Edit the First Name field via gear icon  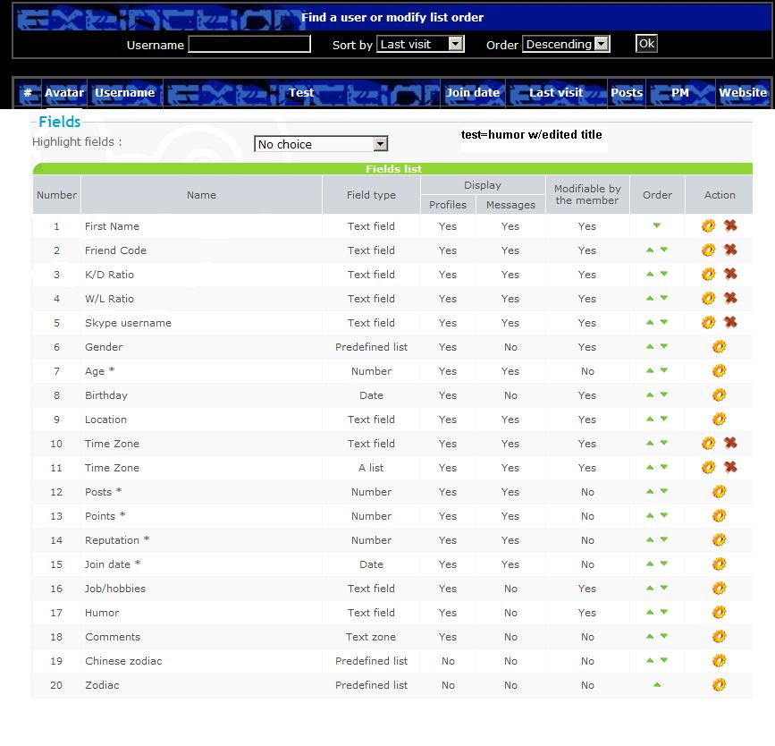pyautogui.click(x=708, y=226)
